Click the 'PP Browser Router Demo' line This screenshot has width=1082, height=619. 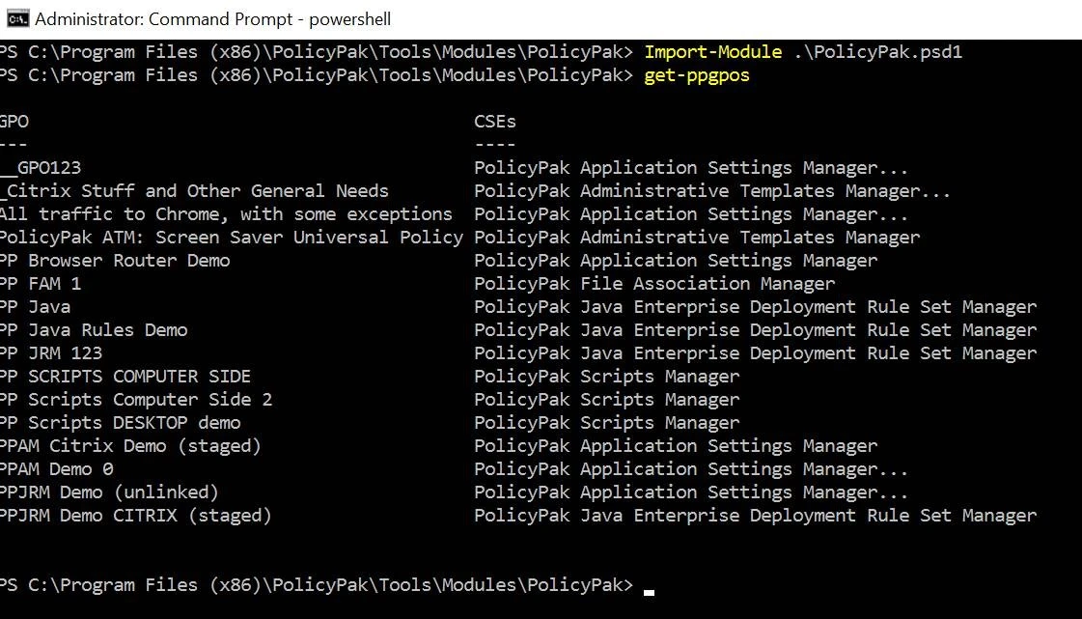pyautogui.click(x=115, y=261)
